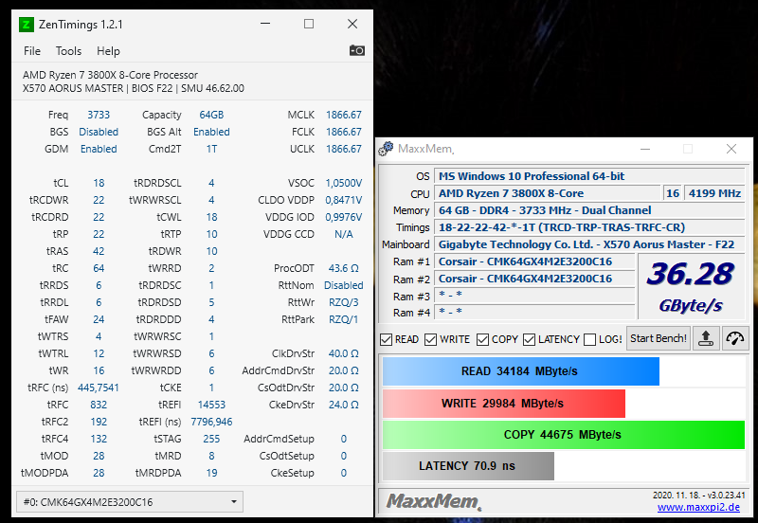Minimize the MaxxMem window

pyautogui.click(x=645, y=149)
